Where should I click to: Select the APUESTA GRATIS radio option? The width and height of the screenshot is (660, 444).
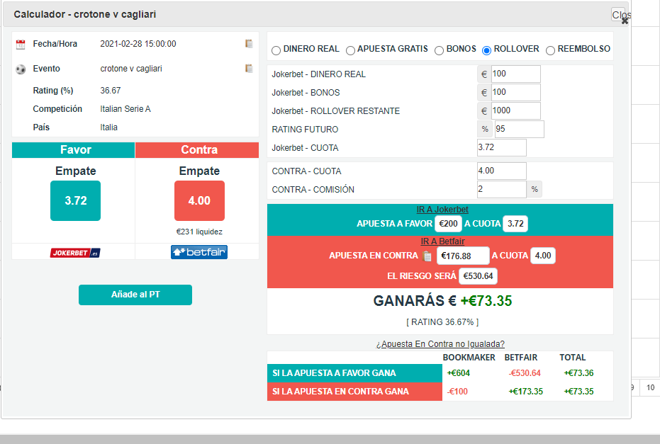click(350, 50)
